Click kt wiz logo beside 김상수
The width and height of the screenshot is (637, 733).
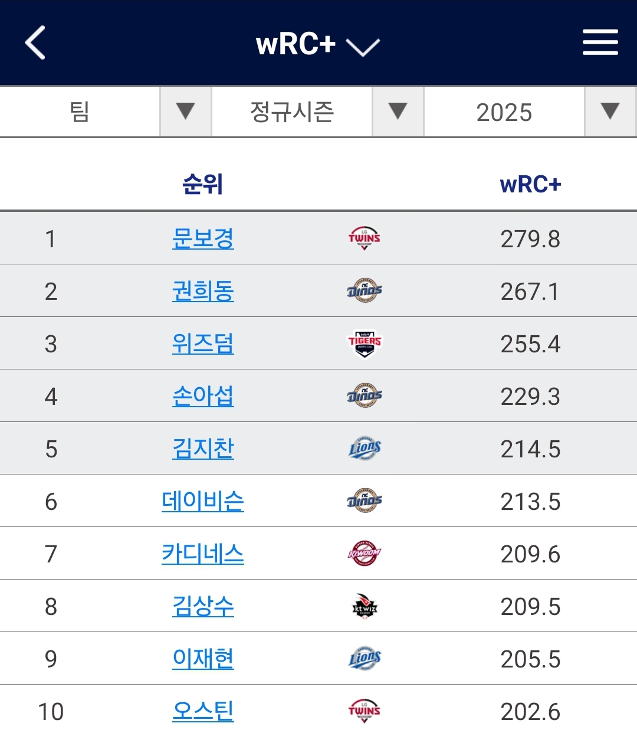(x=365, y=606)
